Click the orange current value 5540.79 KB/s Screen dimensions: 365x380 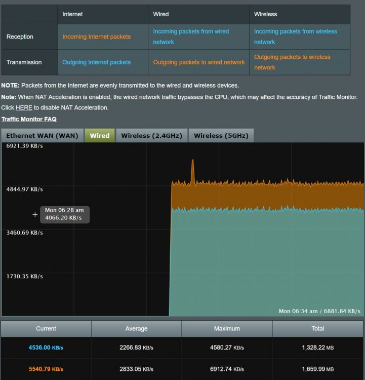tap(46, 369)
